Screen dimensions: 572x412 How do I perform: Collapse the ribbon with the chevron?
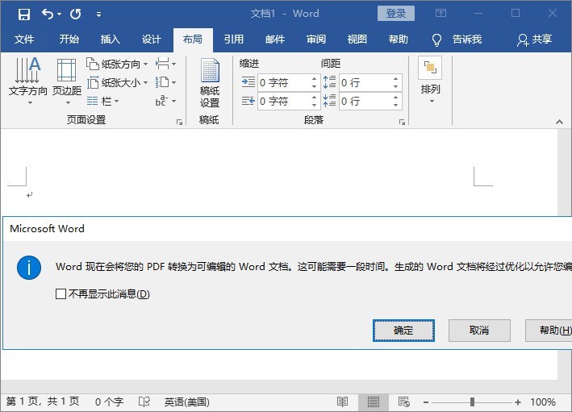coord(559,122)
